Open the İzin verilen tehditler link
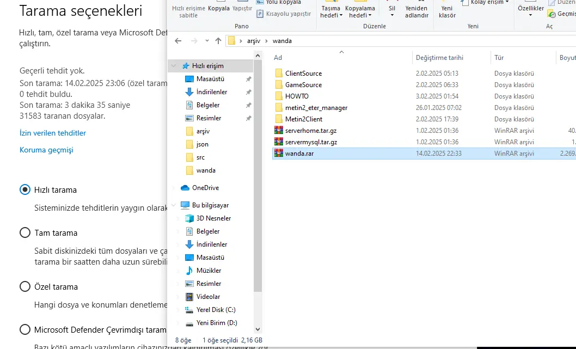Image resolution: width=576 pixels, height=349 pixels. pyautogui.click(x=53, y=133)
